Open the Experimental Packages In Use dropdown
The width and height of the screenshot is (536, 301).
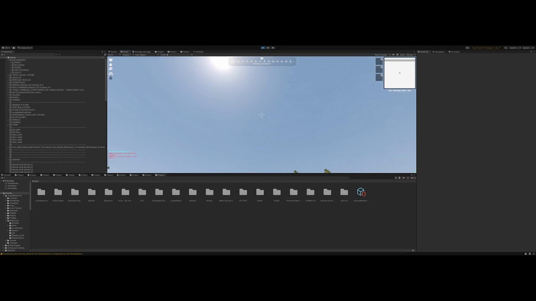(x=487, y=48)
